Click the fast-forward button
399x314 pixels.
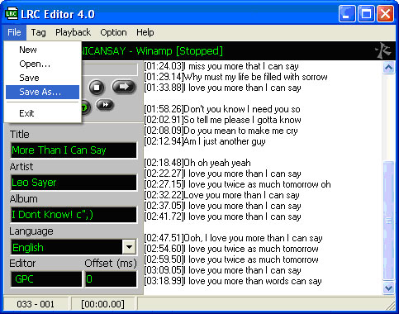coord(105,105)
